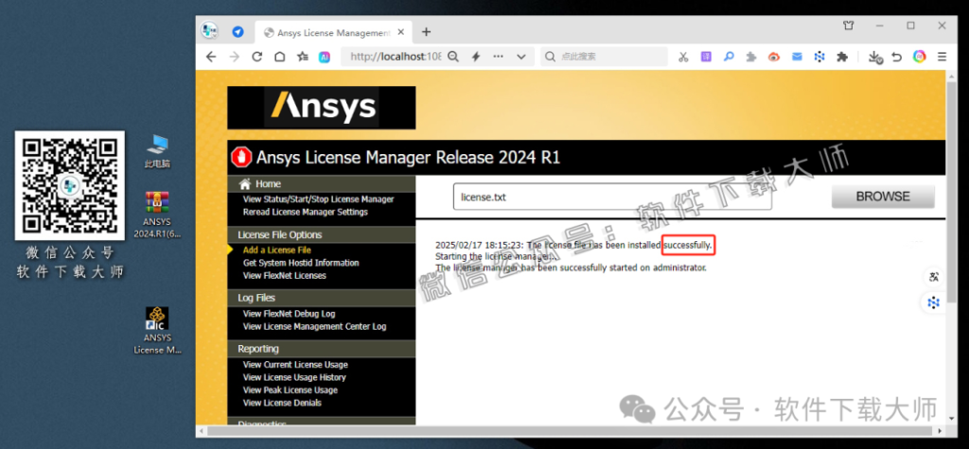Open View Peak License Usage
969x449 pixels.
[291, 389]
